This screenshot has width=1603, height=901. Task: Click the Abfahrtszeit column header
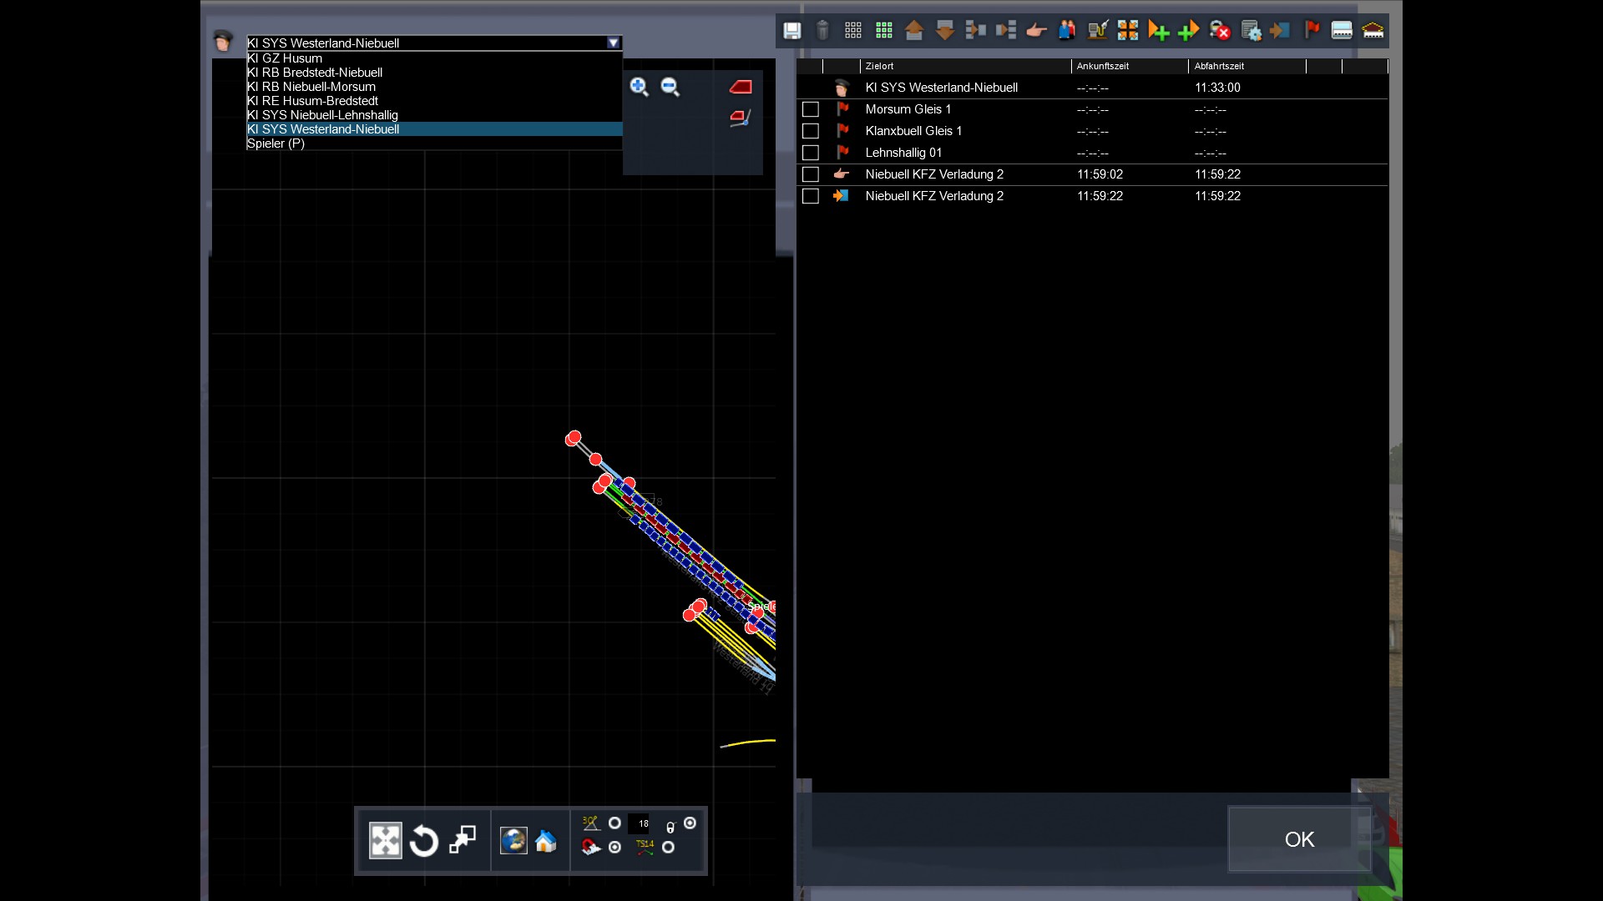click(1219, 66)
